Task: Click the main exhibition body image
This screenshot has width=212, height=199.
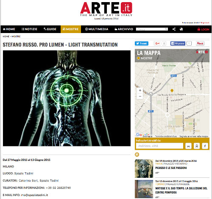Action: click(x=67, y=98)
